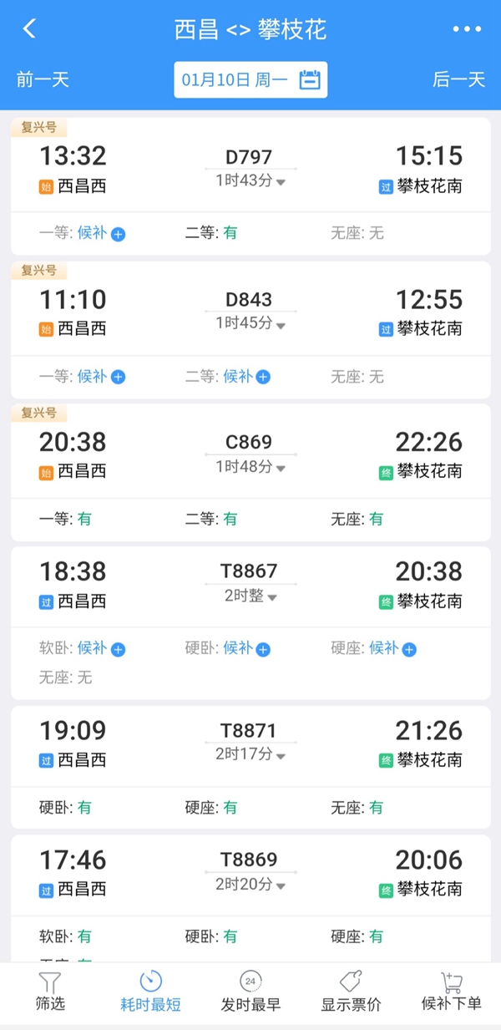Add 候补 for D797 first class
The image size is (501, 1030).
tap(119, 234)
